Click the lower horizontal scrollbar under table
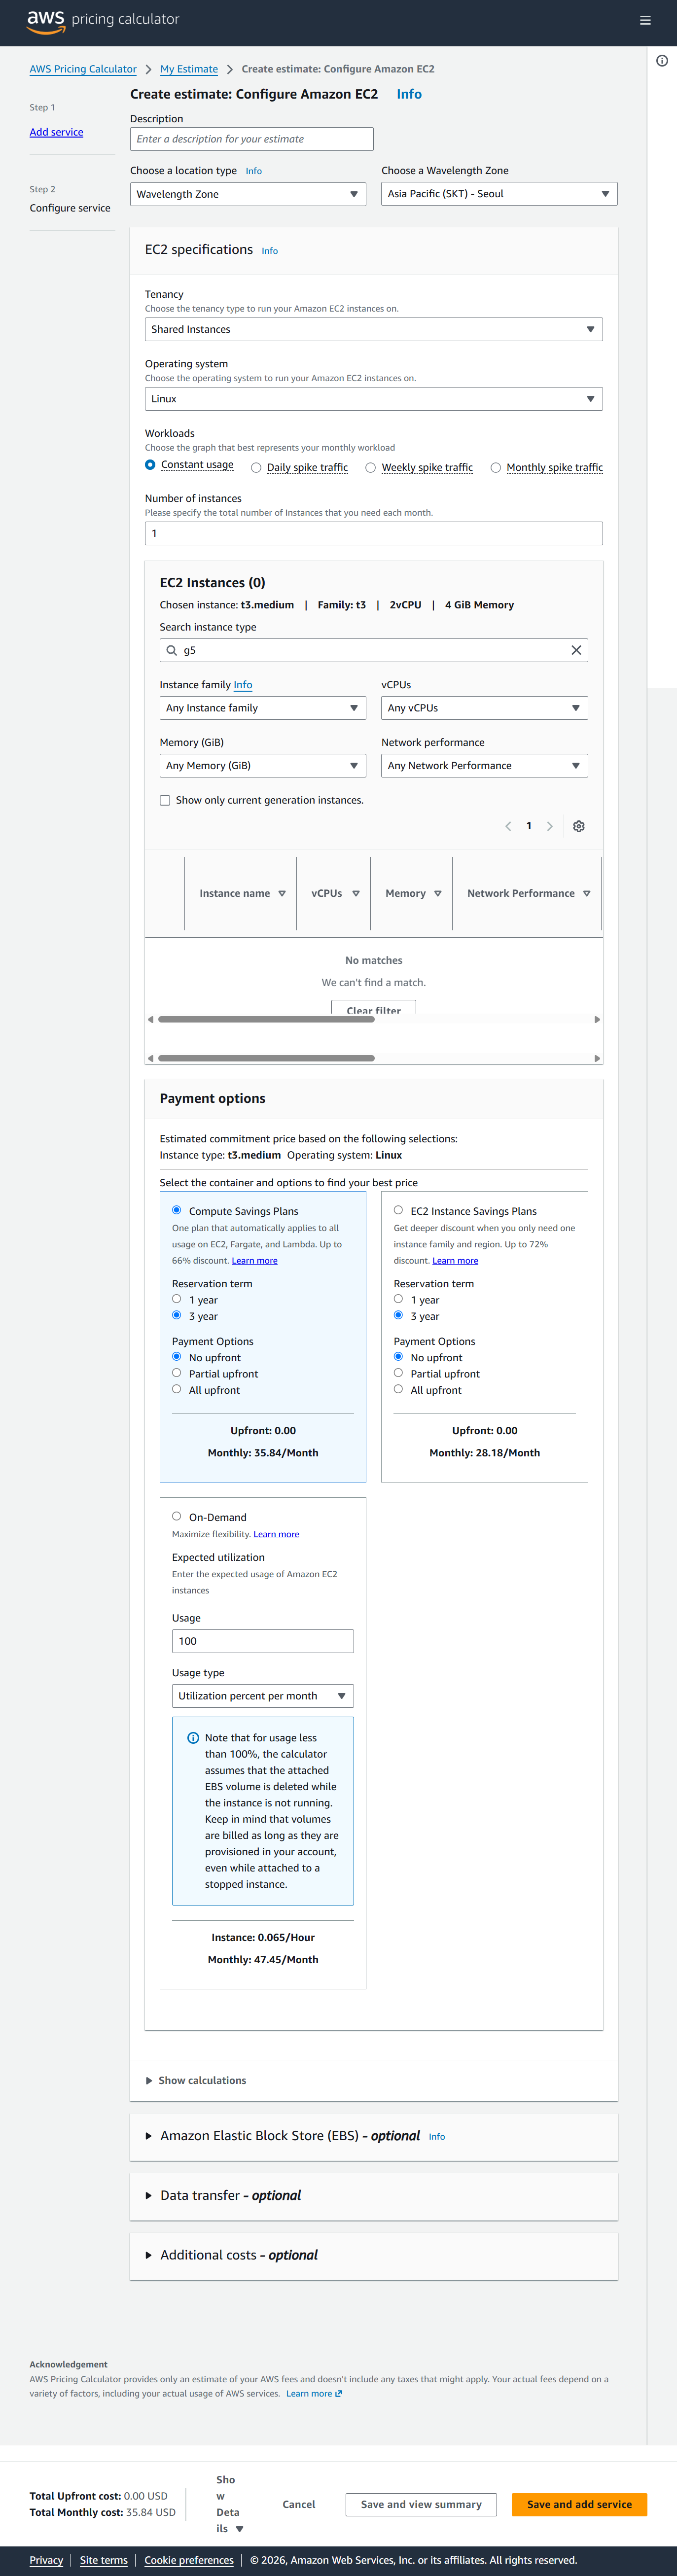 [266, 1058]
